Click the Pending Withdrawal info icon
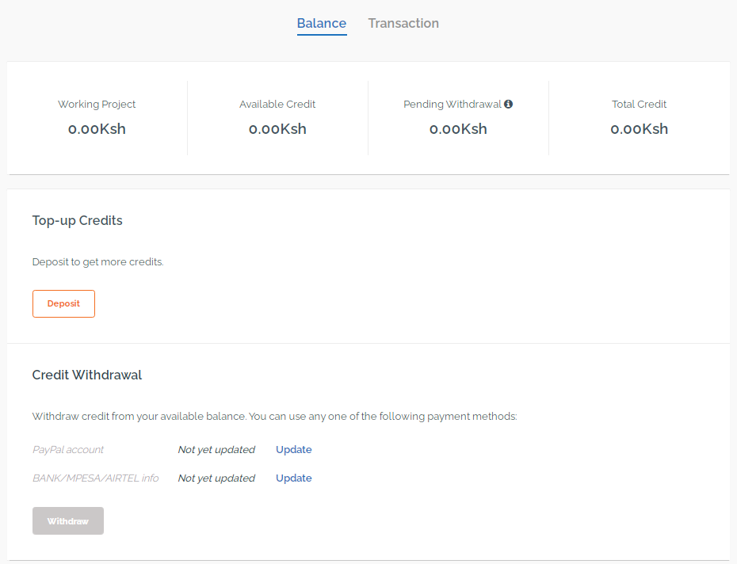 (508, 104)
